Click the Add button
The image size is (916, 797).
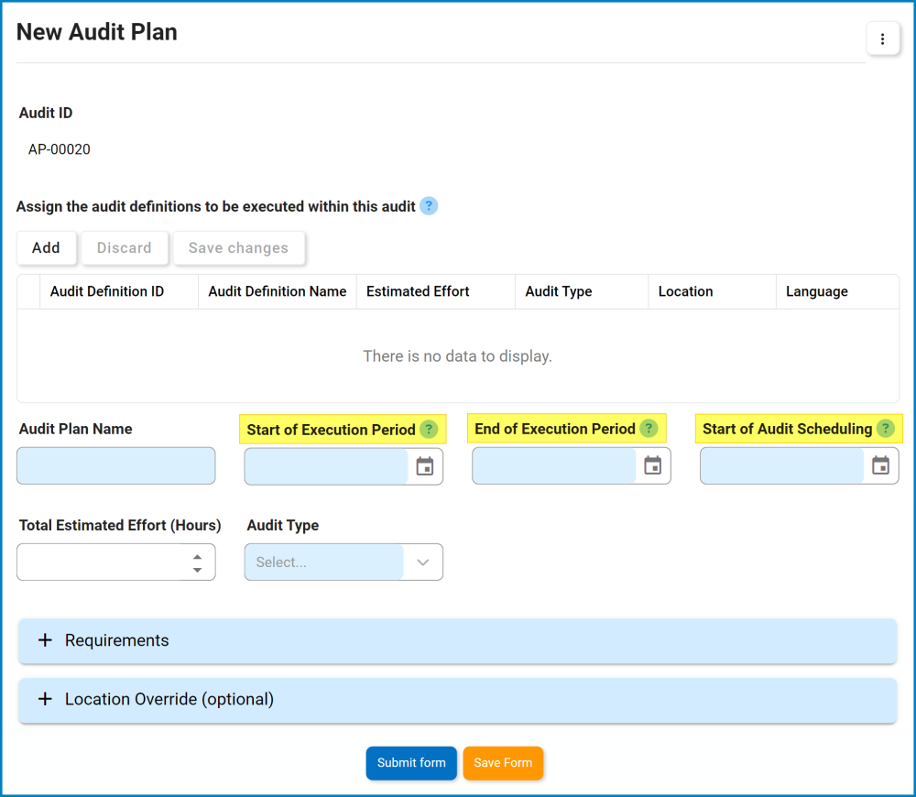(x=46, y=247)
